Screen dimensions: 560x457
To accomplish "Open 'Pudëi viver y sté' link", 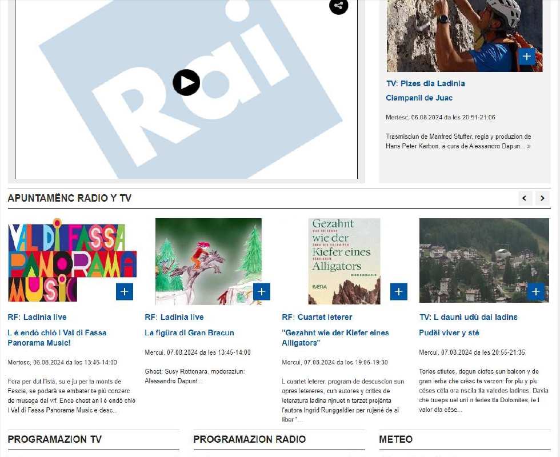I will pyautogui.click(x=449, y=332).
